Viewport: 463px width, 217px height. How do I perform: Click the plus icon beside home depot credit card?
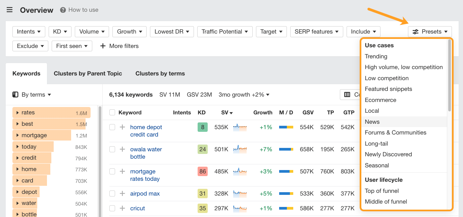point(122,127)
